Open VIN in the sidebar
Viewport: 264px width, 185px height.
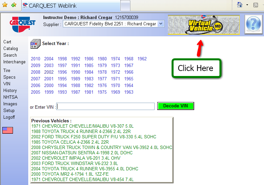tap(7, 84)
